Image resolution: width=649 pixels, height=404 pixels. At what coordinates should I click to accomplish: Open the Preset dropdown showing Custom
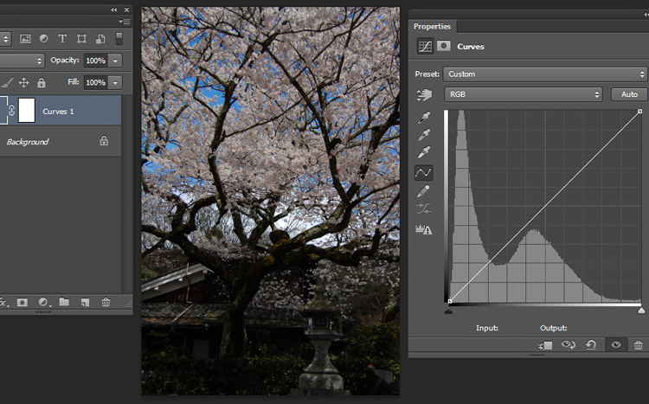click(x=544, y=74)
